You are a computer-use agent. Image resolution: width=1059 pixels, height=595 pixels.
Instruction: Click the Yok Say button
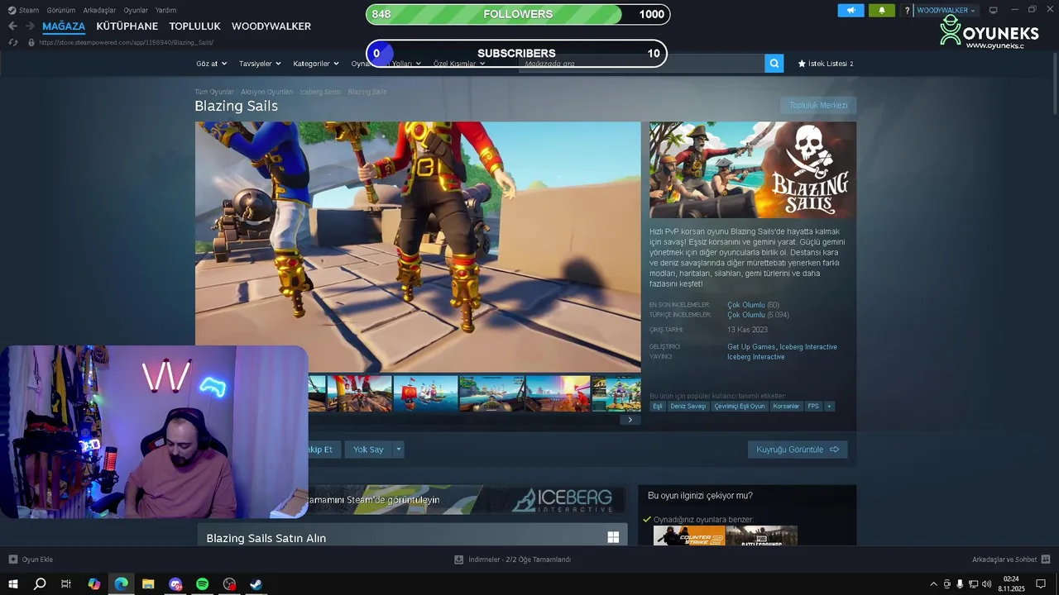click(368, 450)
